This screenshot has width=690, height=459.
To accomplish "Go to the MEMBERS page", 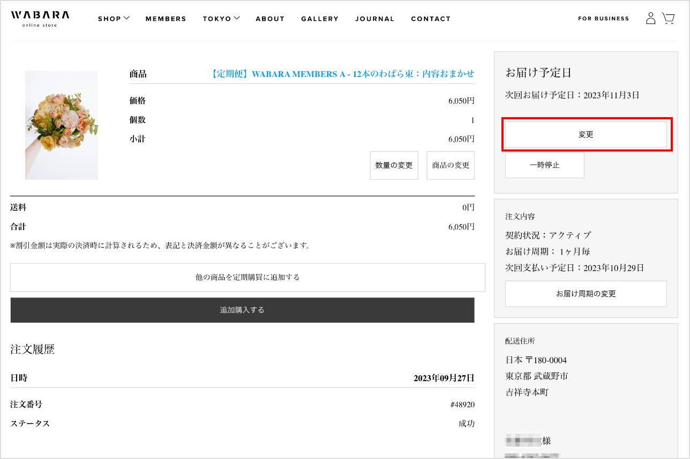I will coord(166,19).
